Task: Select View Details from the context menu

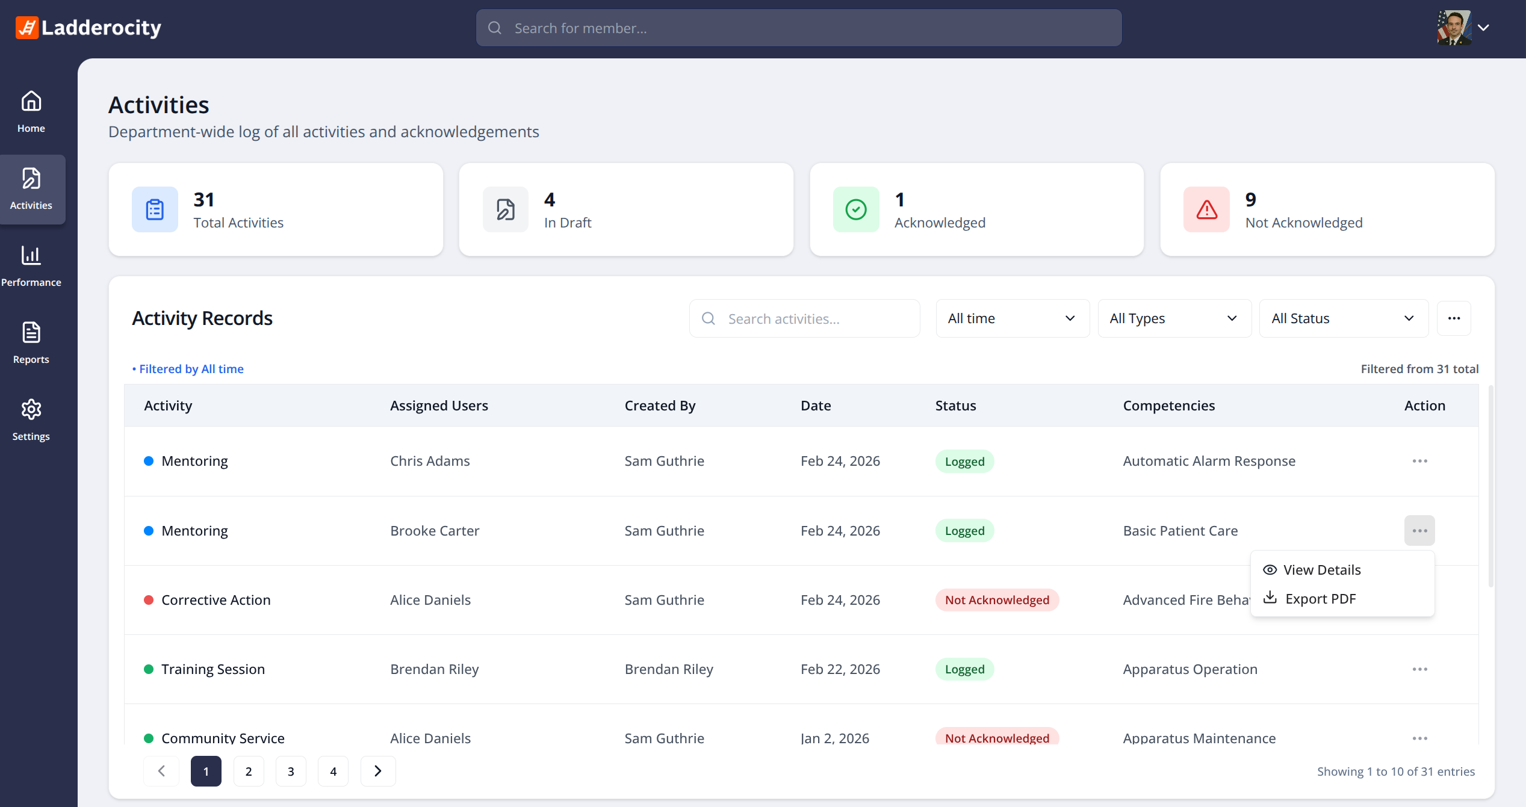Action: click(1321, 570)
